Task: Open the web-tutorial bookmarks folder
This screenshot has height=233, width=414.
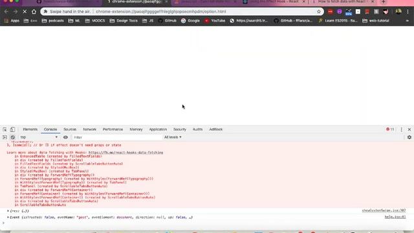Action: [376, 21]
